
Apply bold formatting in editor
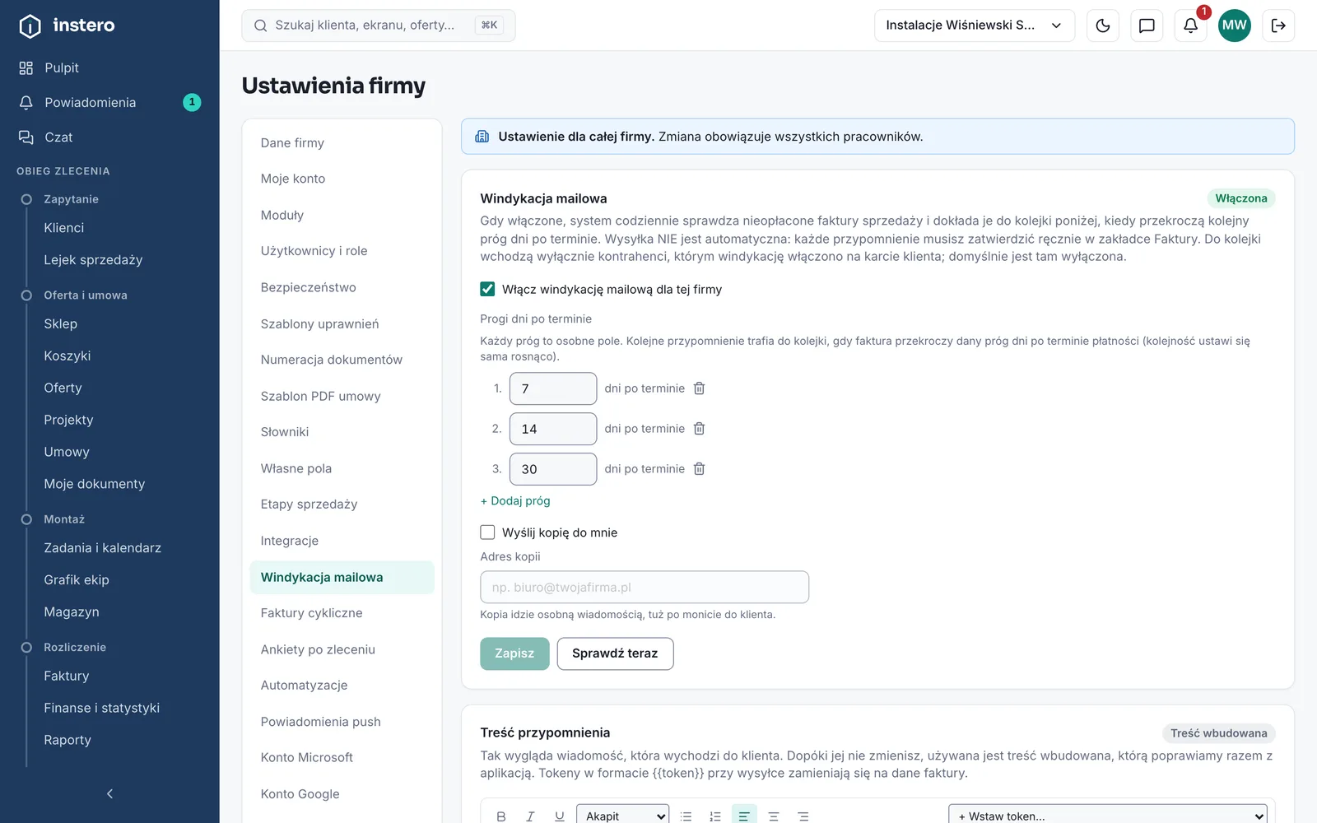click(501, 816)
